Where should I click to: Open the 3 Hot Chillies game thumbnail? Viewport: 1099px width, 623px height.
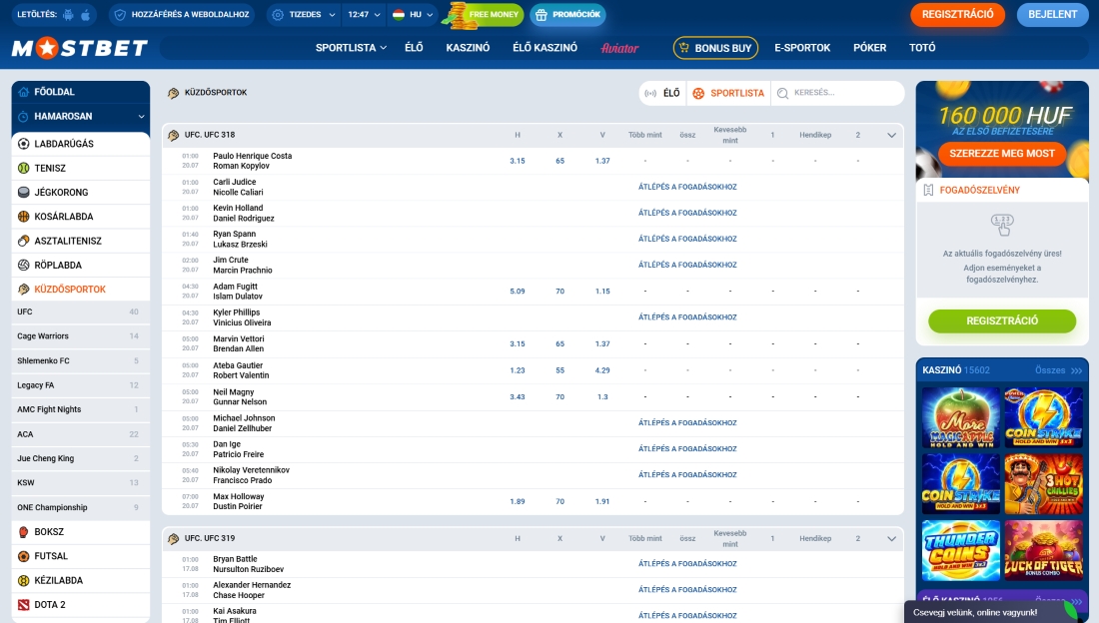click(1044, 484)
